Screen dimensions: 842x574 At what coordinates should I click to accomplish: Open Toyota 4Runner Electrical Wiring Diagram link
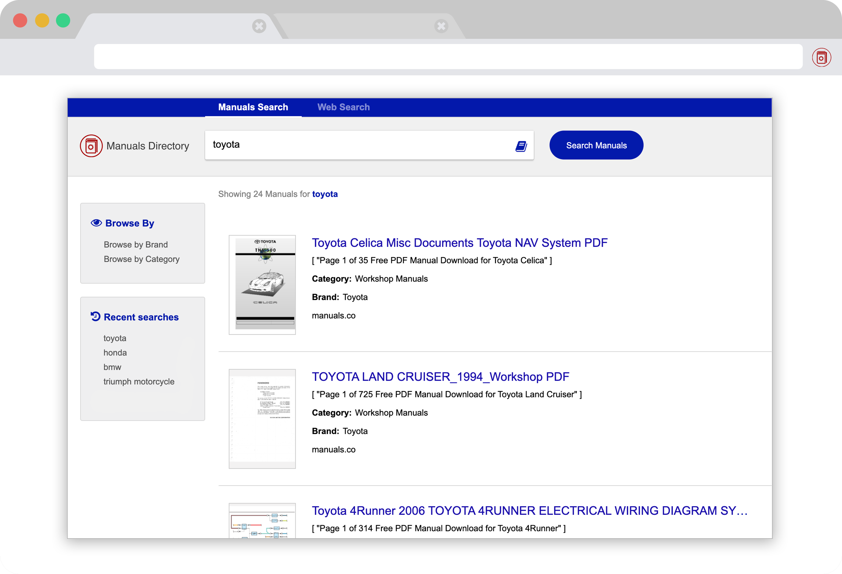[530, 511]
